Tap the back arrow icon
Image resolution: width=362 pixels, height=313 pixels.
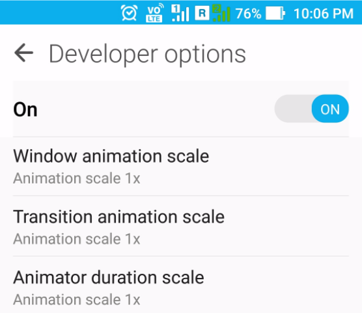[x=24, y=53]
